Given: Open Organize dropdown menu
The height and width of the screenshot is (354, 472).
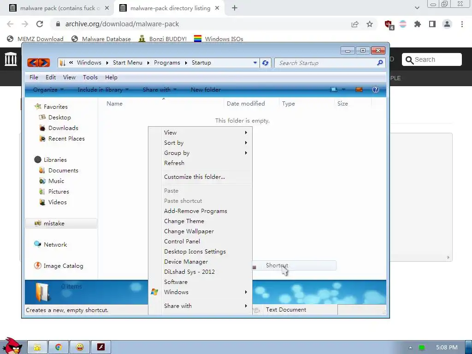Looking at the screenshot, I should 48,90.
